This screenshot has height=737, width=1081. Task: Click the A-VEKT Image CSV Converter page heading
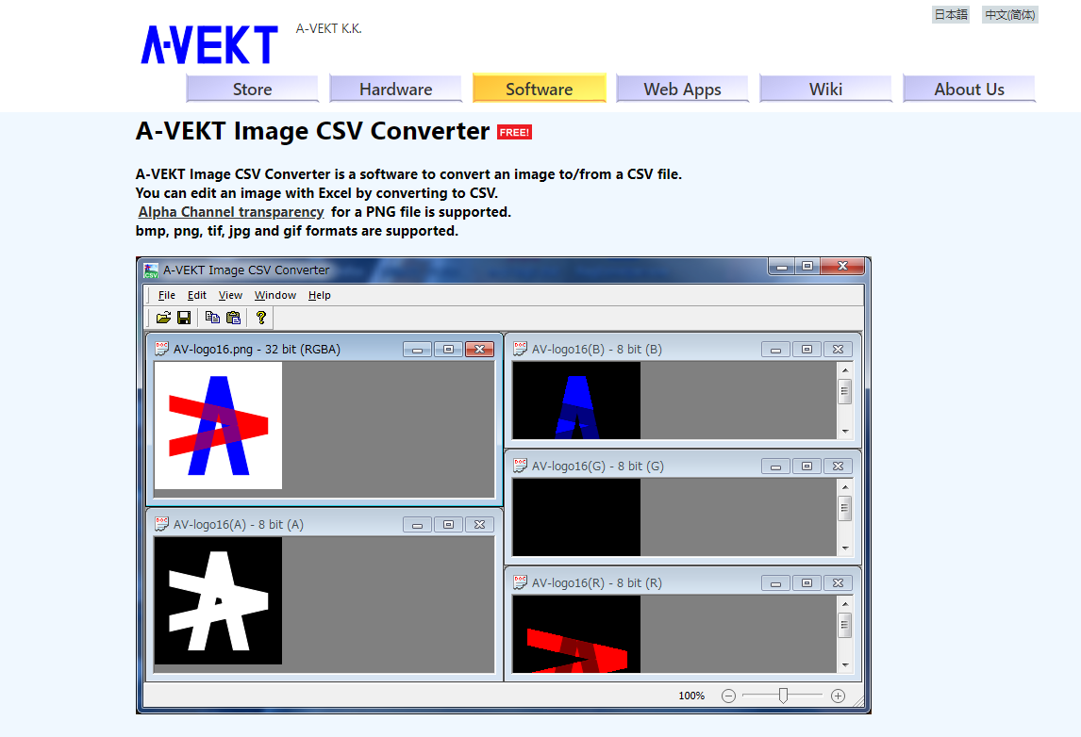coord(312,131)
